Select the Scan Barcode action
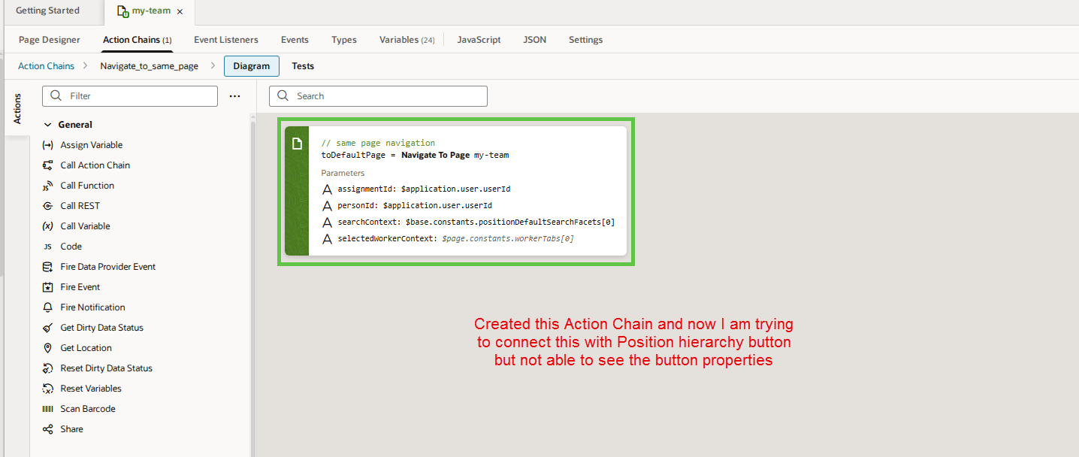 pos(88,409)
